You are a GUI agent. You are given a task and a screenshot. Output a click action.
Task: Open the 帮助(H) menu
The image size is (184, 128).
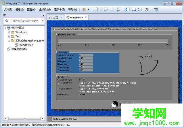[73, 10]
